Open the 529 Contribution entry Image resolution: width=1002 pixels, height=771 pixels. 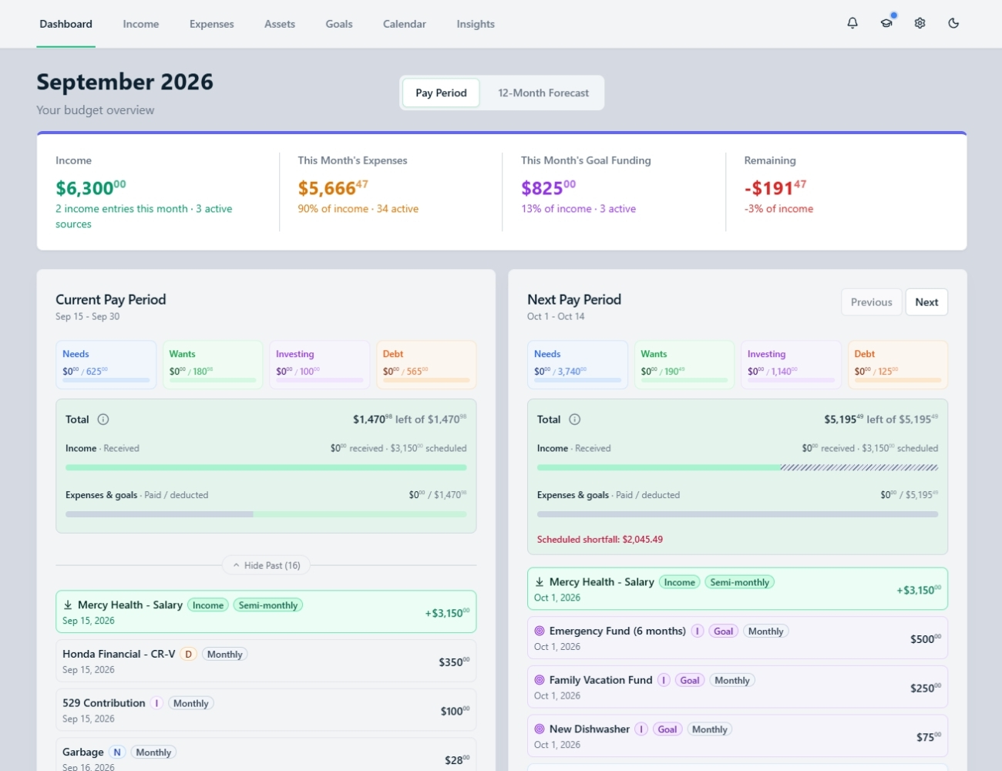(266, 710)
